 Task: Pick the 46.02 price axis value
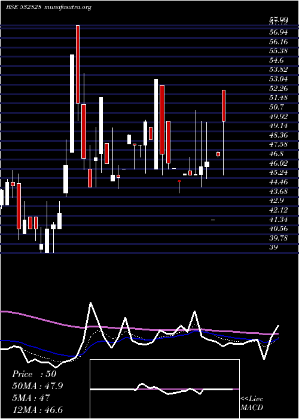pyautogui.click(x=278, y=163)
